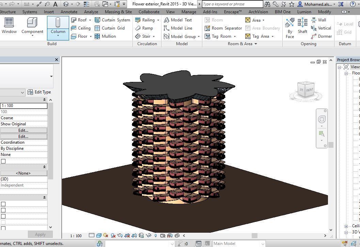Select the Dormer opening tool
Viewport: 360px width, 247px height.
[x=322, y=36]
